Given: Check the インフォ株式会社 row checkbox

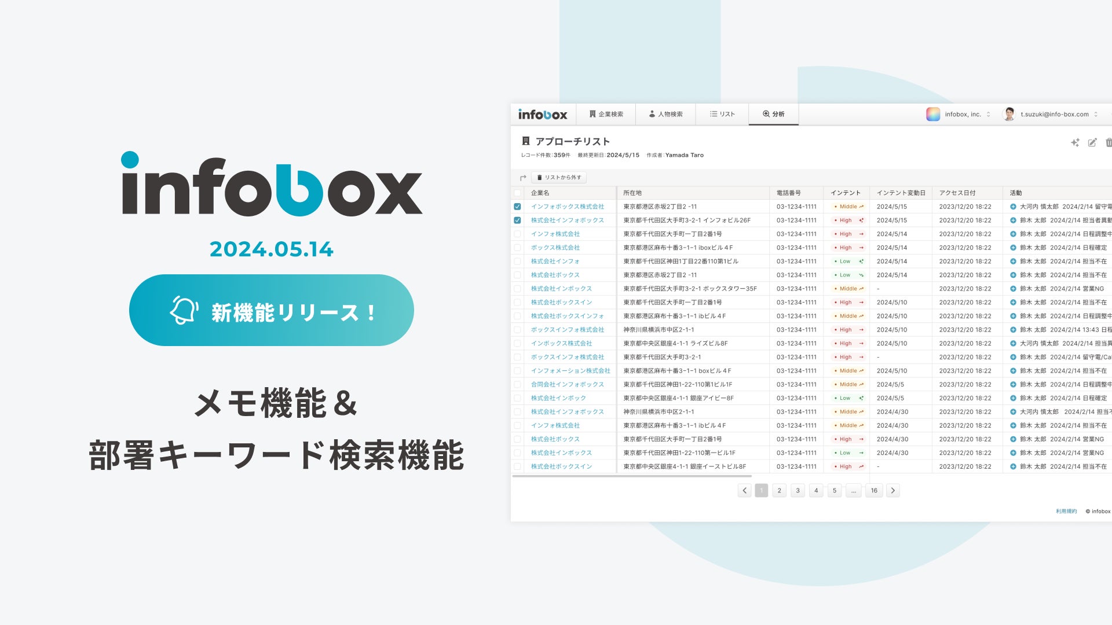Looking at the screenshot, I should (x=517, y=234).
